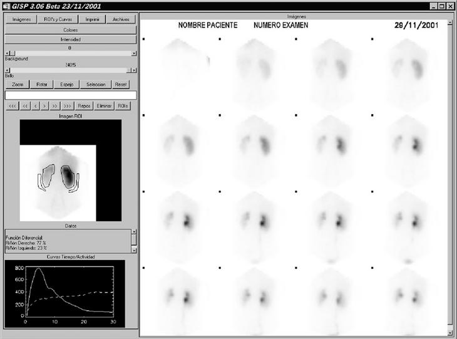Screen dimensions: 457x339
Task: Click the Background slider's right arrow
Action: click(x=134, y=53)
